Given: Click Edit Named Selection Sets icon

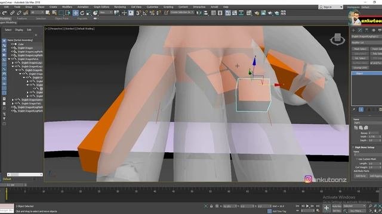Looking at the screenshot, I should click(x=167, y=13).
